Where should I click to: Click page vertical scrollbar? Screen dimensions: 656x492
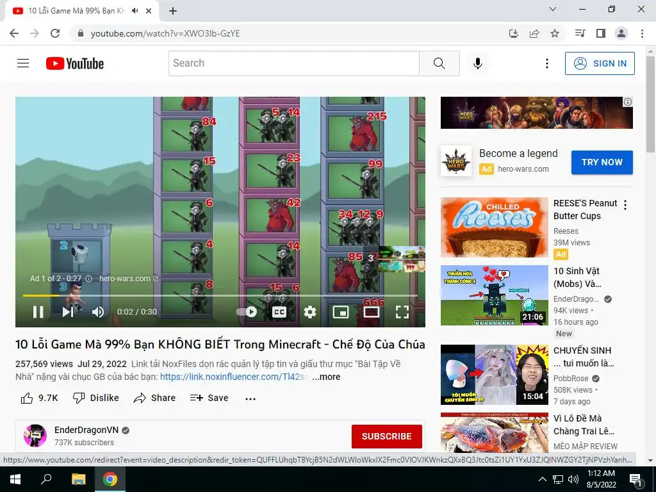651,104
